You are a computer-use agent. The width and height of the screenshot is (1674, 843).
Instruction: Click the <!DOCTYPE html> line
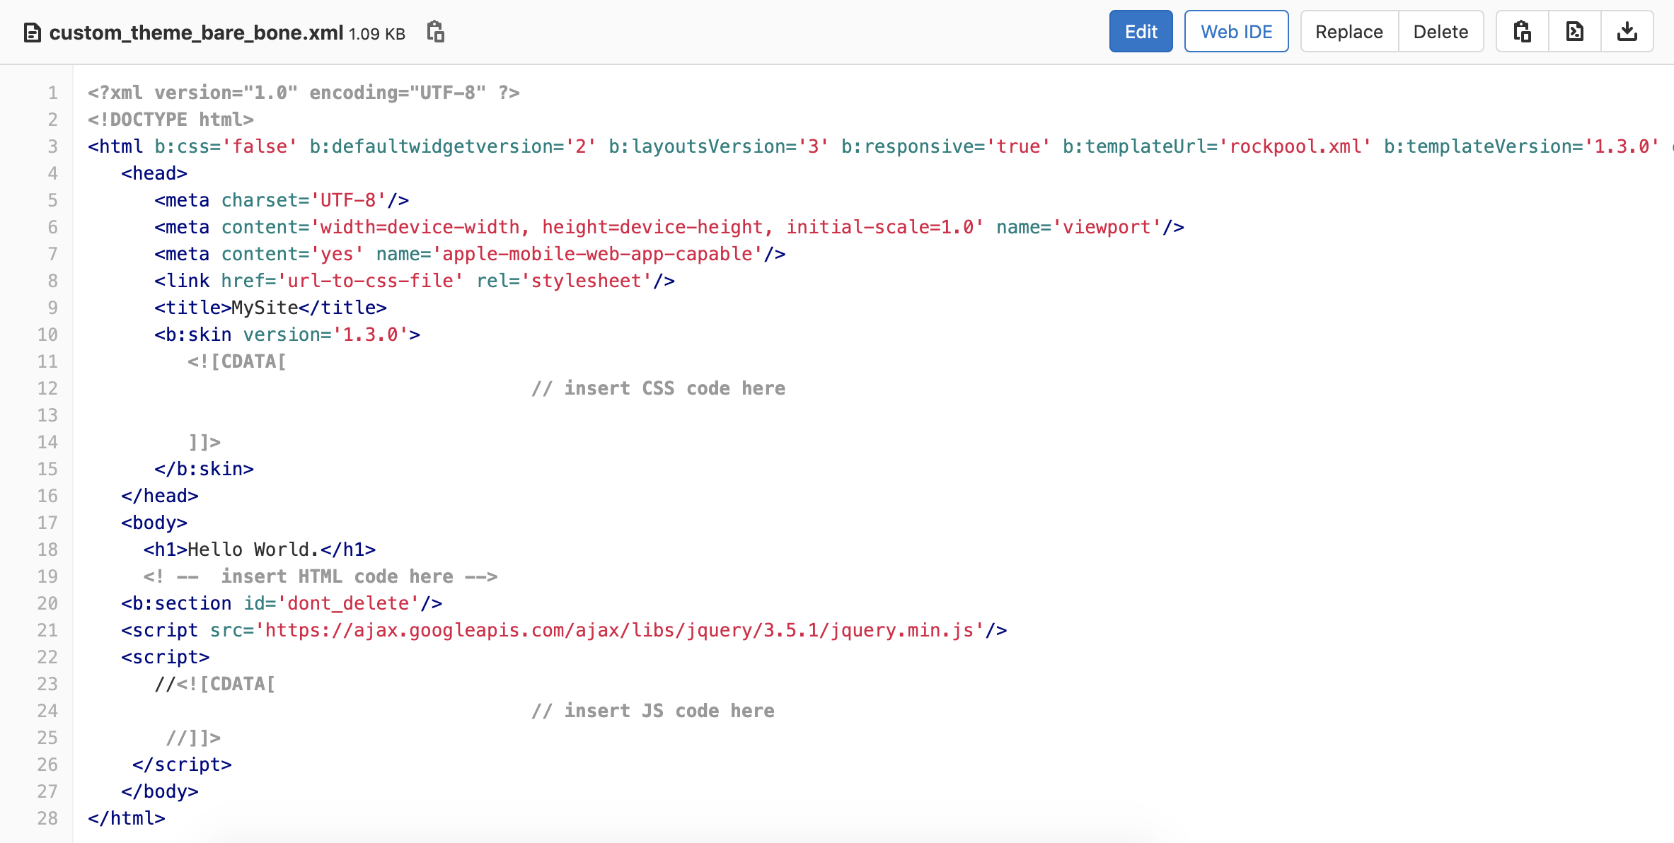pos(171,120)
